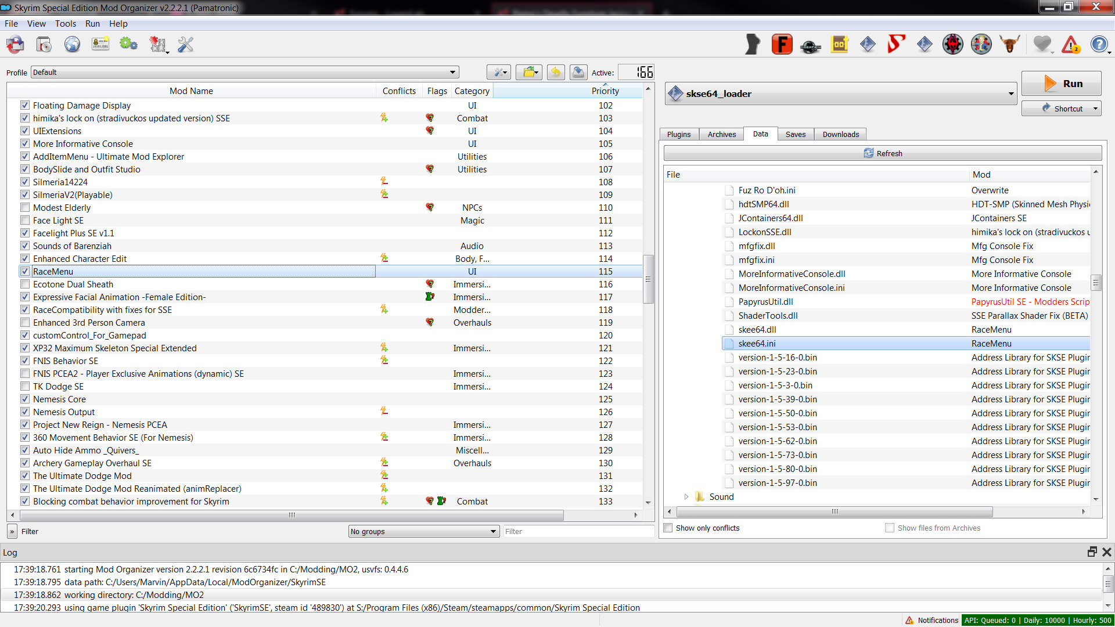Launch BodySlide silhouette shortcut icon
This screenshot has width=1115, height=627.
[x=753, y=44]
